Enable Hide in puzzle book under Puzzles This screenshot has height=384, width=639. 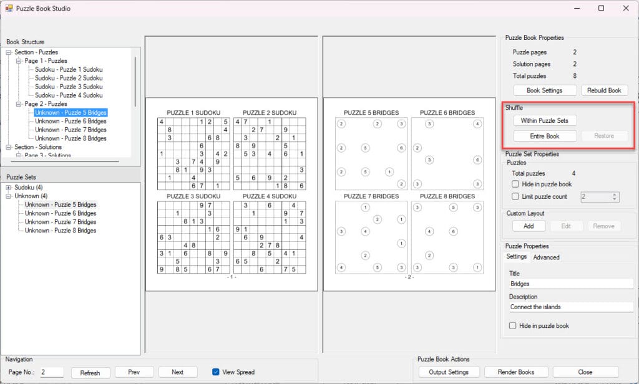click(x=515, y=185)
